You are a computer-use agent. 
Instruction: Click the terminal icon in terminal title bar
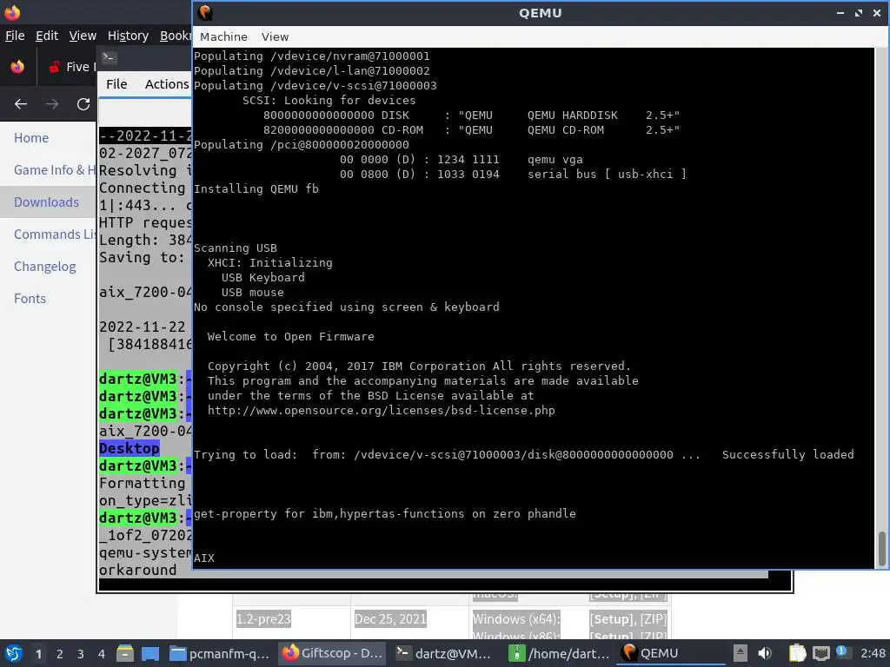pyautogui.click(x=109, y=57)
